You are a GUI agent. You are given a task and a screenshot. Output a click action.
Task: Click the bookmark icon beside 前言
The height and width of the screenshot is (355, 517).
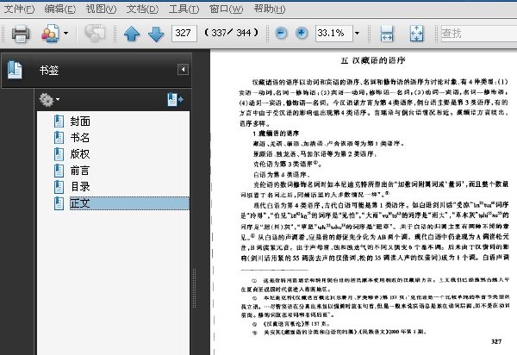[59, 171]
